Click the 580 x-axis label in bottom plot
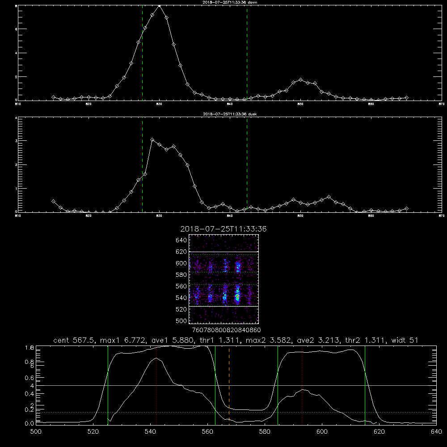 (x=265, y=432)
